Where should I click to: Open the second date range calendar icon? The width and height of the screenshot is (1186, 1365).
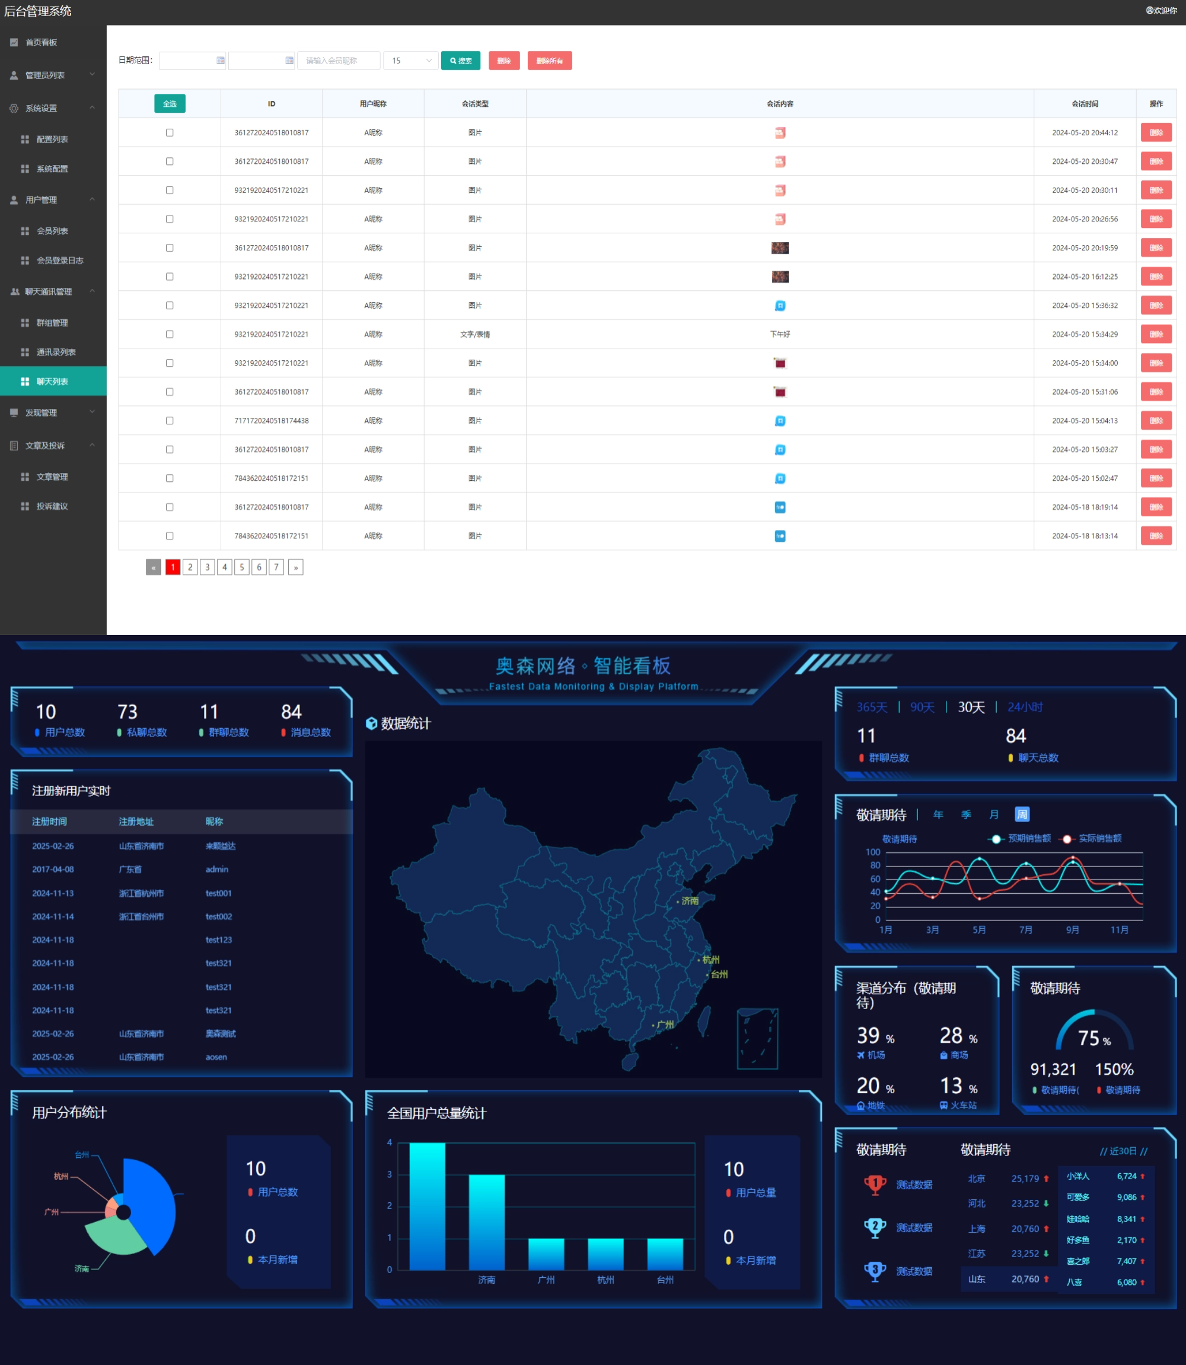(289, 61)
